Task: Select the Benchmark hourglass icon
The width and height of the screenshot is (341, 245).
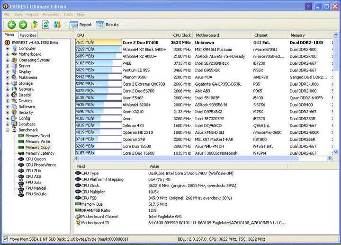Action: click(14, 130)
